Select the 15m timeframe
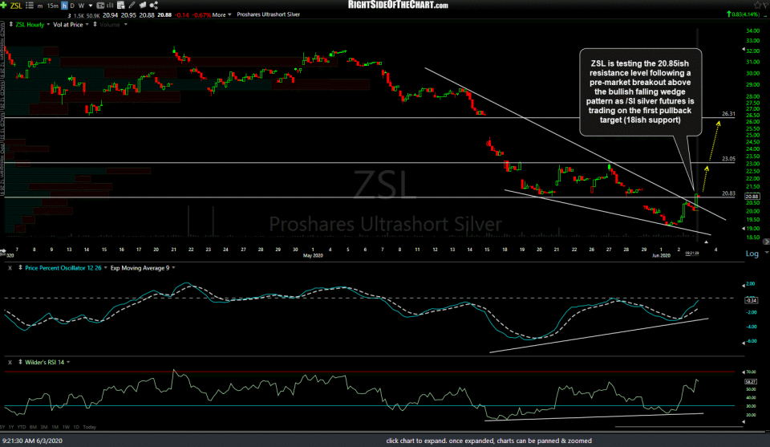The image size is (770, 447). click(52, 6)
